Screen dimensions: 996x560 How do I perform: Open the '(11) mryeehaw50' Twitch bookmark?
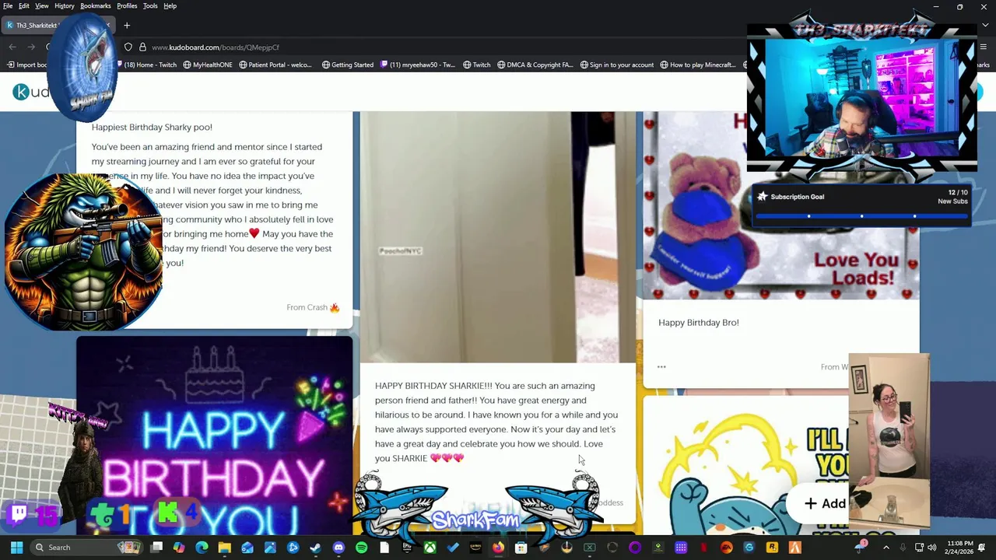pyautogui.click(x=418, y=65)
